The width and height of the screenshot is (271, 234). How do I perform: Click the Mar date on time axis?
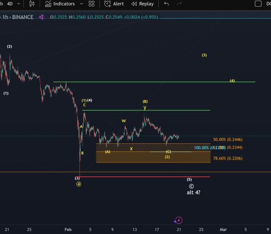(223, 229)
